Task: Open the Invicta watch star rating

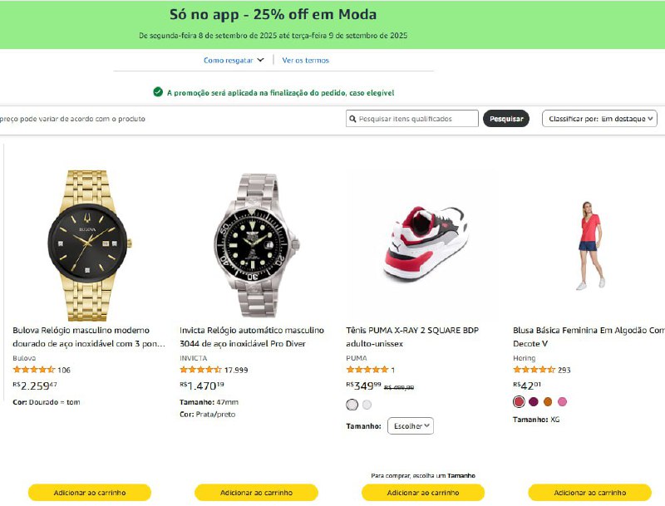Action: (201, 370)
